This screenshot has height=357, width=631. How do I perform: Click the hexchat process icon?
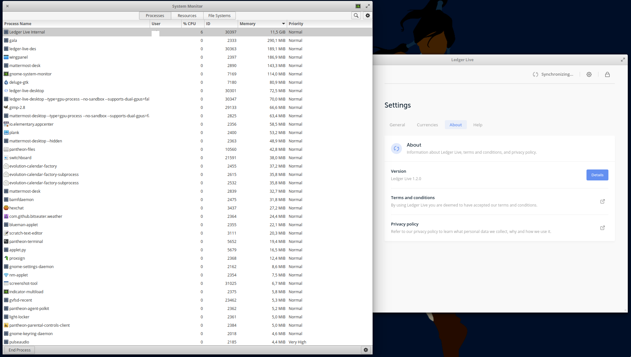tap(6, 208)
